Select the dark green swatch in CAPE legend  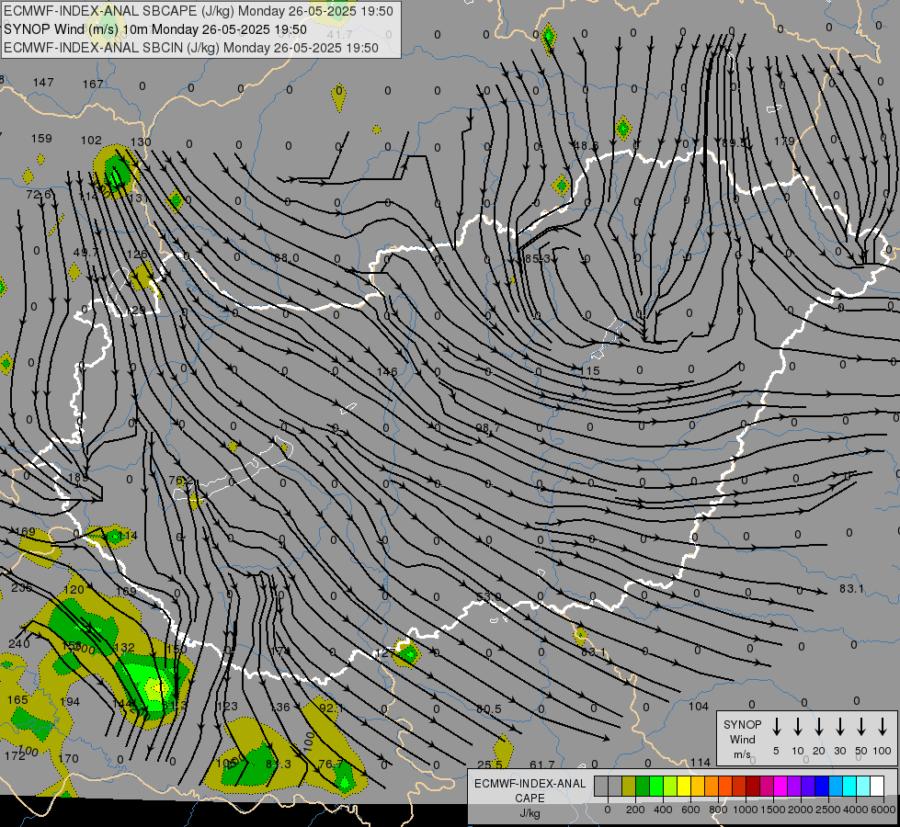[643, 786]
